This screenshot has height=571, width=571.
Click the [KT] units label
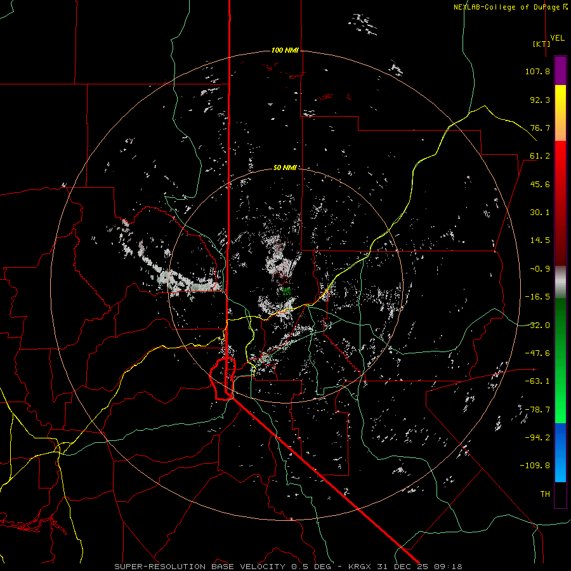(542, 44)
